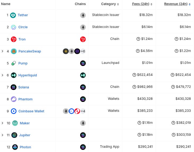
Task: Open the Tron protocol link
Action: point(22,39)
